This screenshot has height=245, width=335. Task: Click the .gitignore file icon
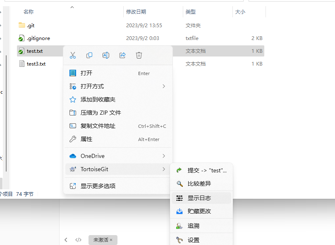click(22, 38)
